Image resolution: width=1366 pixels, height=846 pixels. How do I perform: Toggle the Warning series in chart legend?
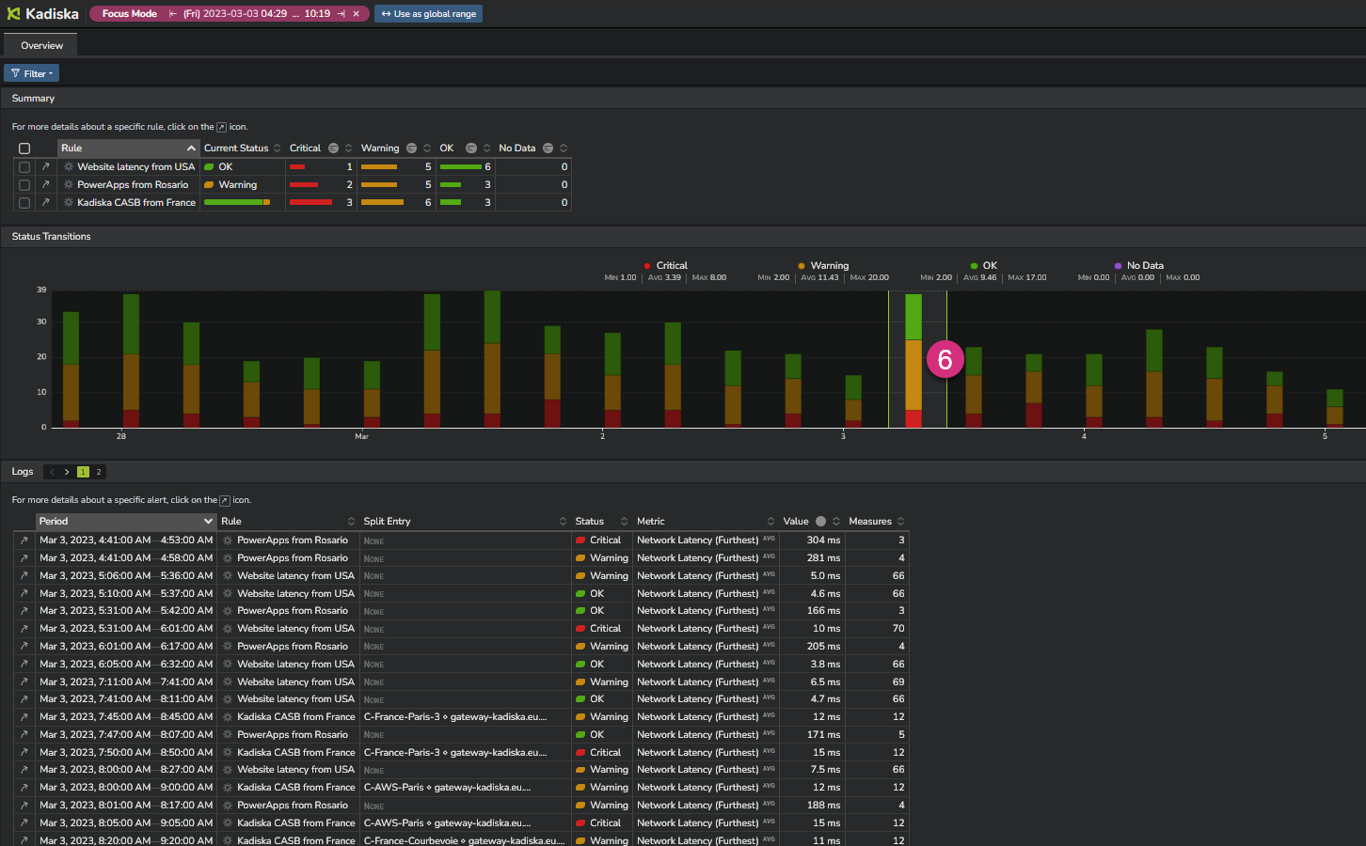(x=823, y=266)
